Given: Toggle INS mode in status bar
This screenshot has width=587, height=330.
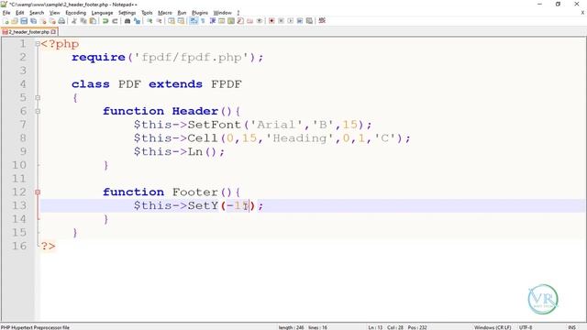Looking at the screenshot, I should (x=571, y=327).
